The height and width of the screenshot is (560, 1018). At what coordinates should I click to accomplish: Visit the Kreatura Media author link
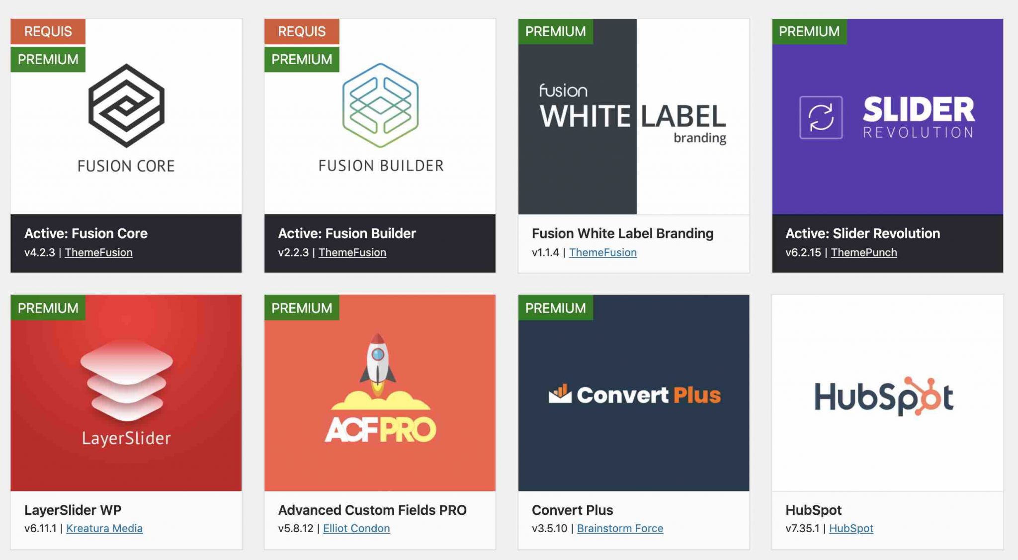(104, 528)
